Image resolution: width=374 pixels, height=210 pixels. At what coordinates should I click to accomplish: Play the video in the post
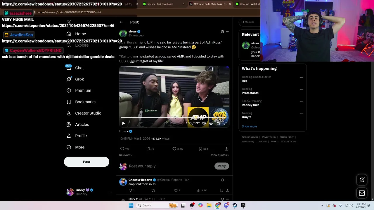[124, 123]
